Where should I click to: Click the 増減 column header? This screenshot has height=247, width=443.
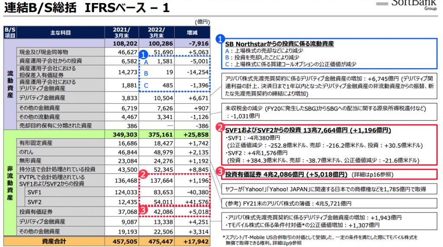click(x=192, y=33)
